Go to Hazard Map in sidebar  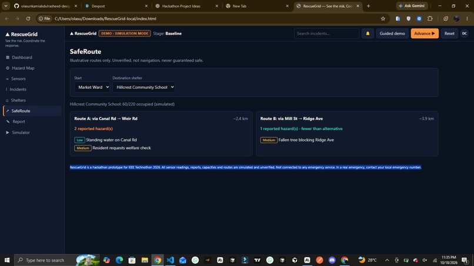tap(20, 68)
